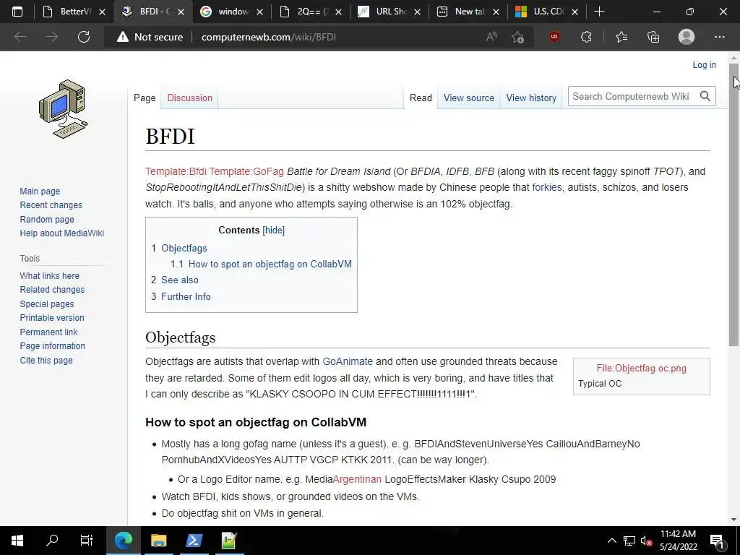740x555 pixels.
Task: Open the Favorites list icon
Action: [621, 37]
